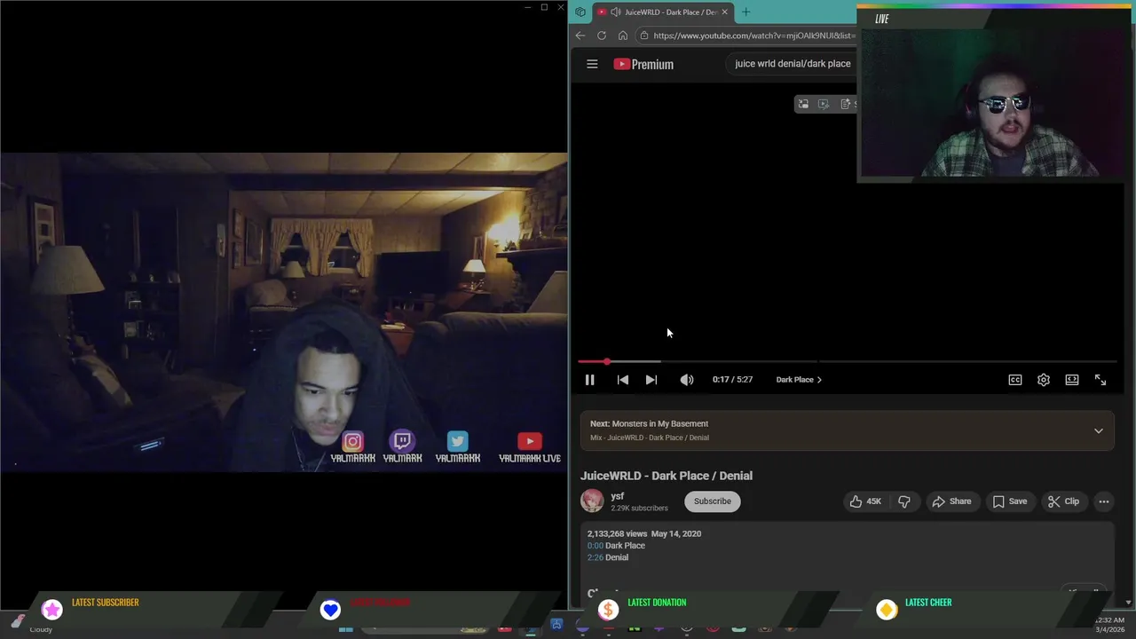Image resolution: width=1136 pixels, height=639 pixels.
Task: Open the ysf channel name link
Action: pyautogui.click(x=618, y=496)
